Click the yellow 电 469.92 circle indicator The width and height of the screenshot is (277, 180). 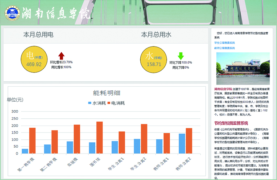pyautogui.click(x=34, y=60)
